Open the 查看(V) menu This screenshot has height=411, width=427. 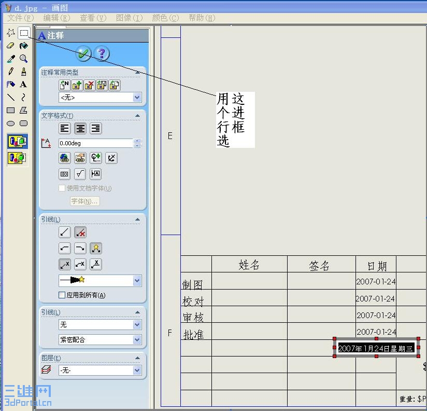(x=93, y=18)
